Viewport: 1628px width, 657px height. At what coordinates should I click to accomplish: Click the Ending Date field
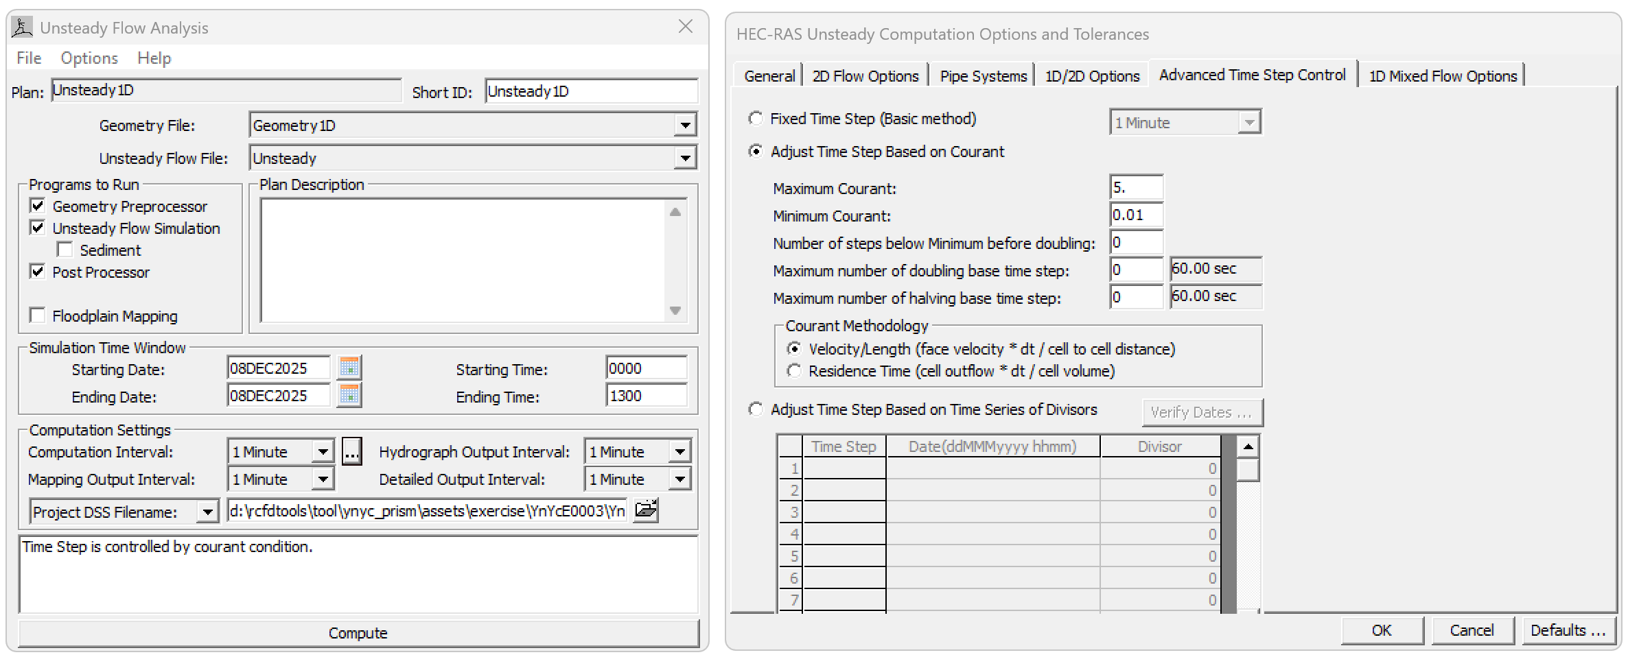pyautogui.click(x=279, y=396)
